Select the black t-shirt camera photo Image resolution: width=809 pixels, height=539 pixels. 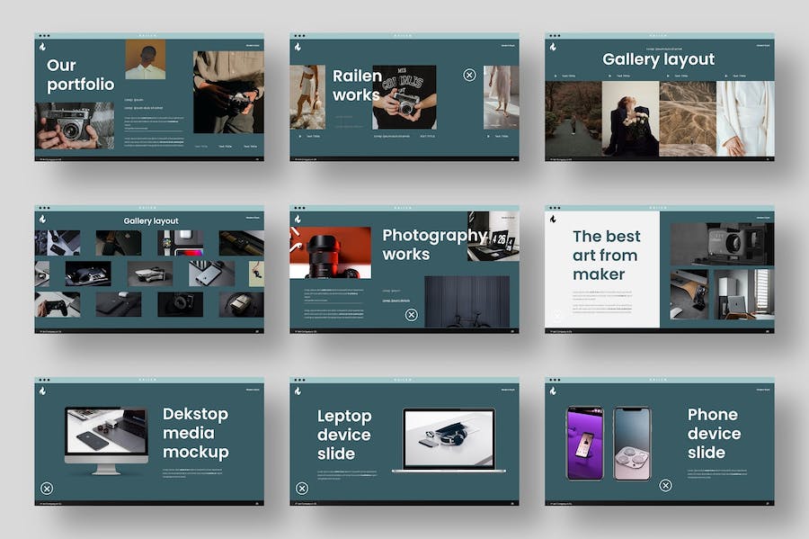coord(404,97)
